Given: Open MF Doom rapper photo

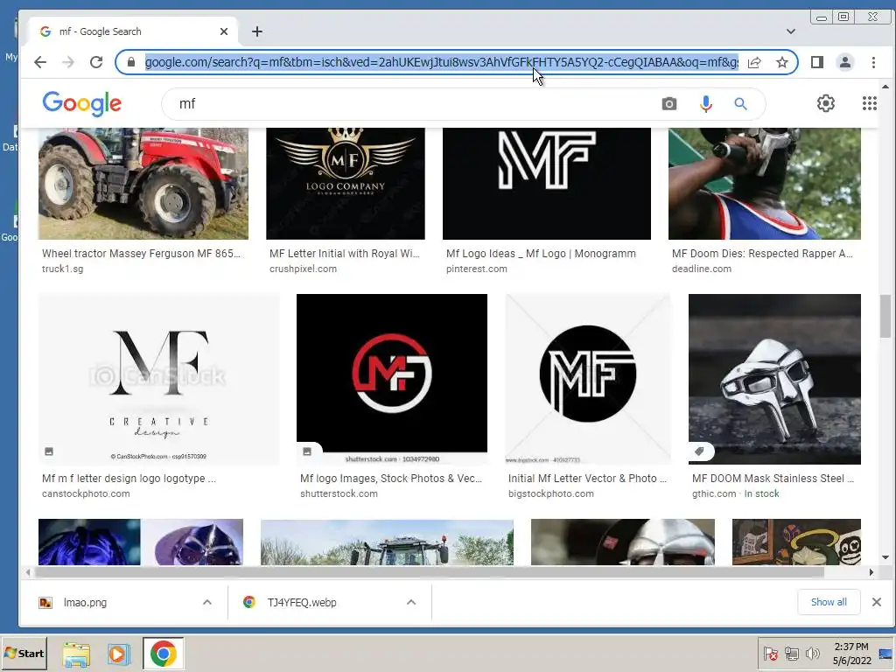Looking at the screenshot, I should pyautogui.click(x=765, y=184).
